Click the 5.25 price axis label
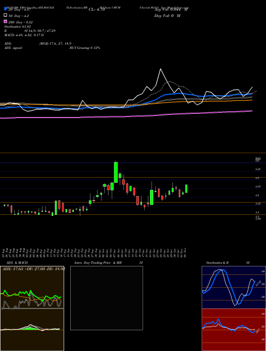This screenshot has width=266, height=351. click(x=257, y=170)
